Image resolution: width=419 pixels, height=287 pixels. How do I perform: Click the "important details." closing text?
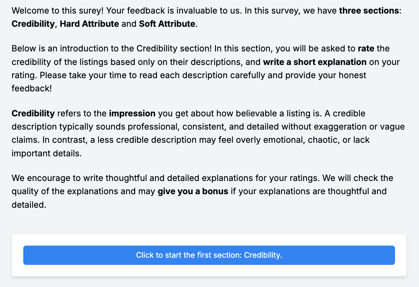44,153
